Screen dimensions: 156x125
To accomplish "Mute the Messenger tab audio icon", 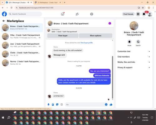I will pyautogui.click(x=28, y=2).
